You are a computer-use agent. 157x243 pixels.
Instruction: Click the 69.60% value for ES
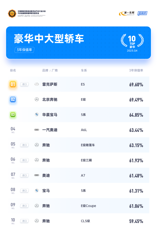tap(136, 85)
